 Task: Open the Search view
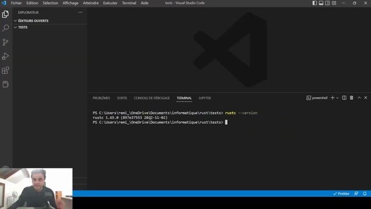tap(5, 28)
